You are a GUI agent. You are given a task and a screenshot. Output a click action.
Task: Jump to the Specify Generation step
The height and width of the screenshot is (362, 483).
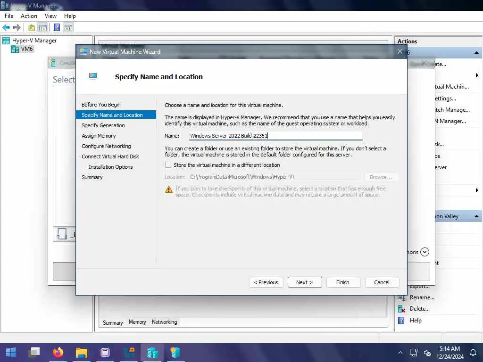point(103,125)
